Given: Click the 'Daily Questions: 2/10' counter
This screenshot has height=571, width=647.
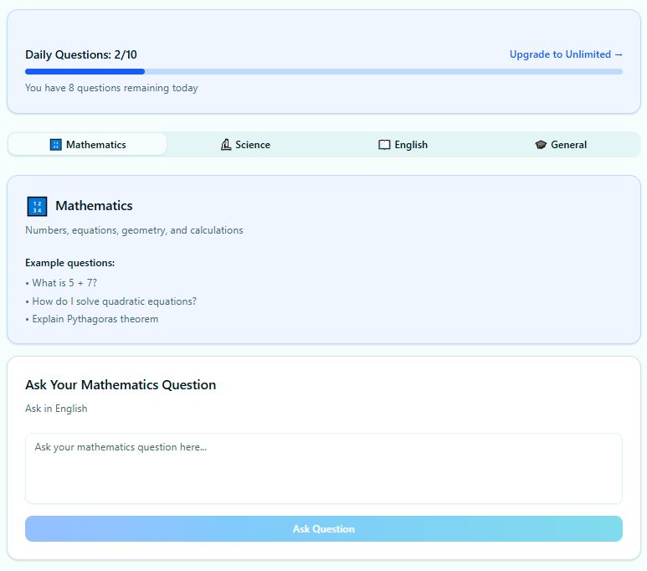Looking at the screenshot, I should coord(81,54).
